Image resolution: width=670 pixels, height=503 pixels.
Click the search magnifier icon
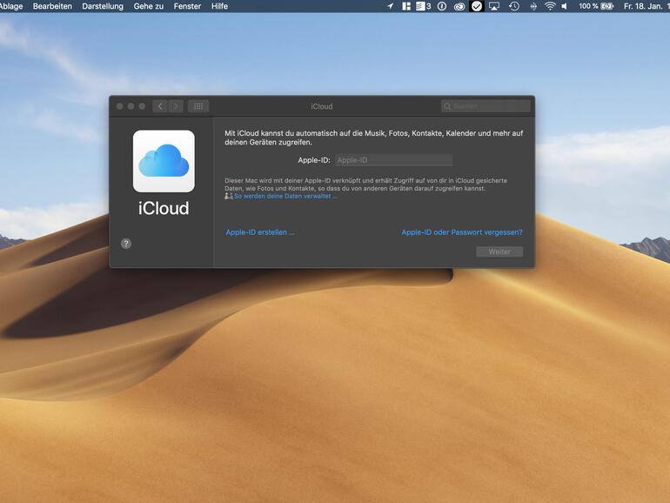(447, 106)
